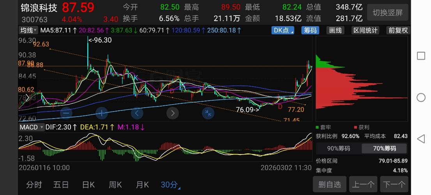
Task: Go to next stock with 下一个
Action: tap(394, 184)
